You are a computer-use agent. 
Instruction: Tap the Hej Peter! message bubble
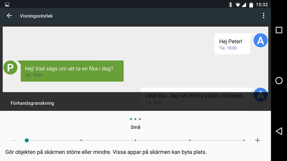coord(232,44)
